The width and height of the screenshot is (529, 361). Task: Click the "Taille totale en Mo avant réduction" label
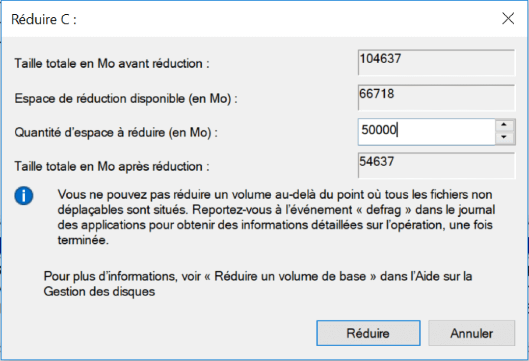coord(112,64)
